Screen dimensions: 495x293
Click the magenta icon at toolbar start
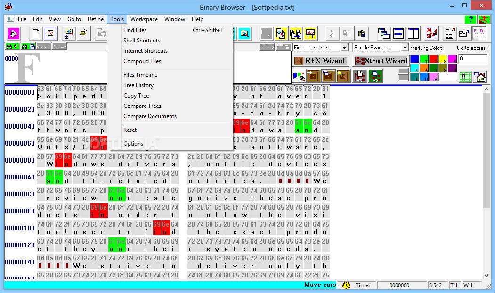14,33
